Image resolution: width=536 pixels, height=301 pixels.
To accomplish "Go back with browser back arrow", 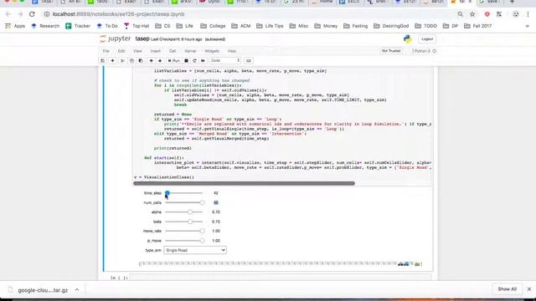I will coord(8,14).
